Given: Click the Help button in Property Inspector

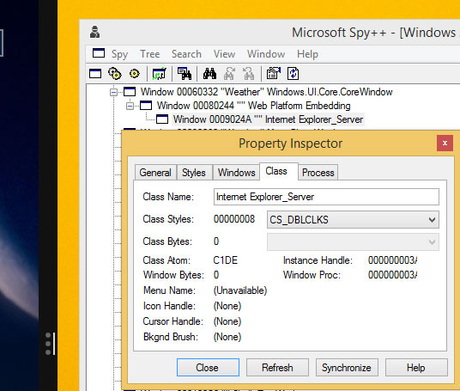Looking at the screenshot, I should 416,368.
